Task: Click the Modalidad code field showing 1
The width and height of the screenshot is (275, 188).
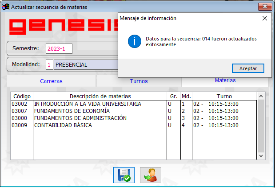Action: (x=49, y=65)
